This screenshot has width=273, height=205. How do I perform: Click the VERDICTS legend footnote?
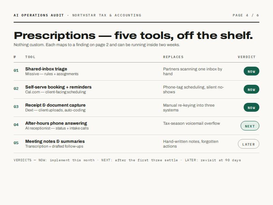point(127,160)
